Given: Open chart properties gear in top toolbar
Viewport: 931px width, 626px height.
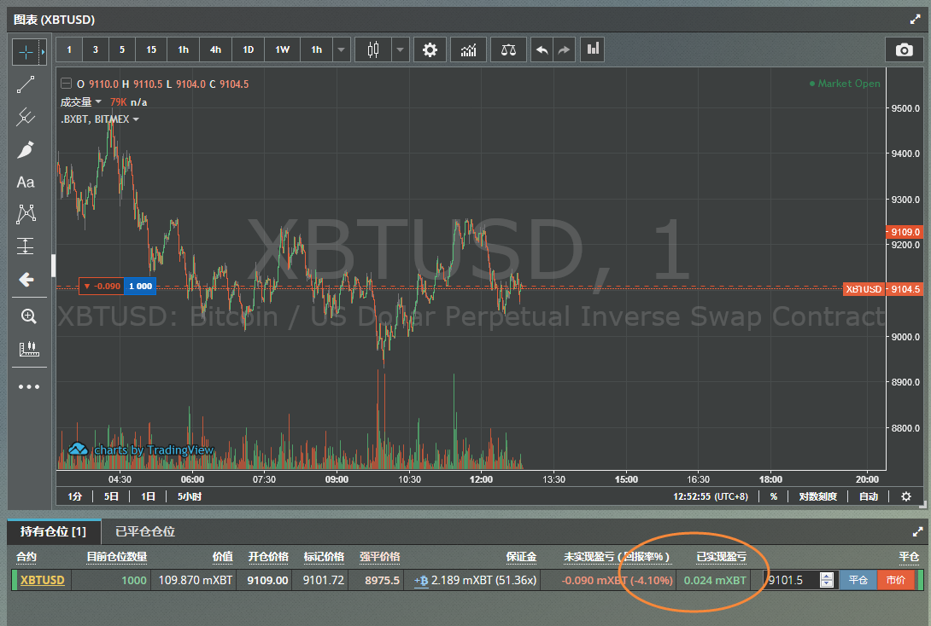Looking at the screenshot, I should click(430, 49).
